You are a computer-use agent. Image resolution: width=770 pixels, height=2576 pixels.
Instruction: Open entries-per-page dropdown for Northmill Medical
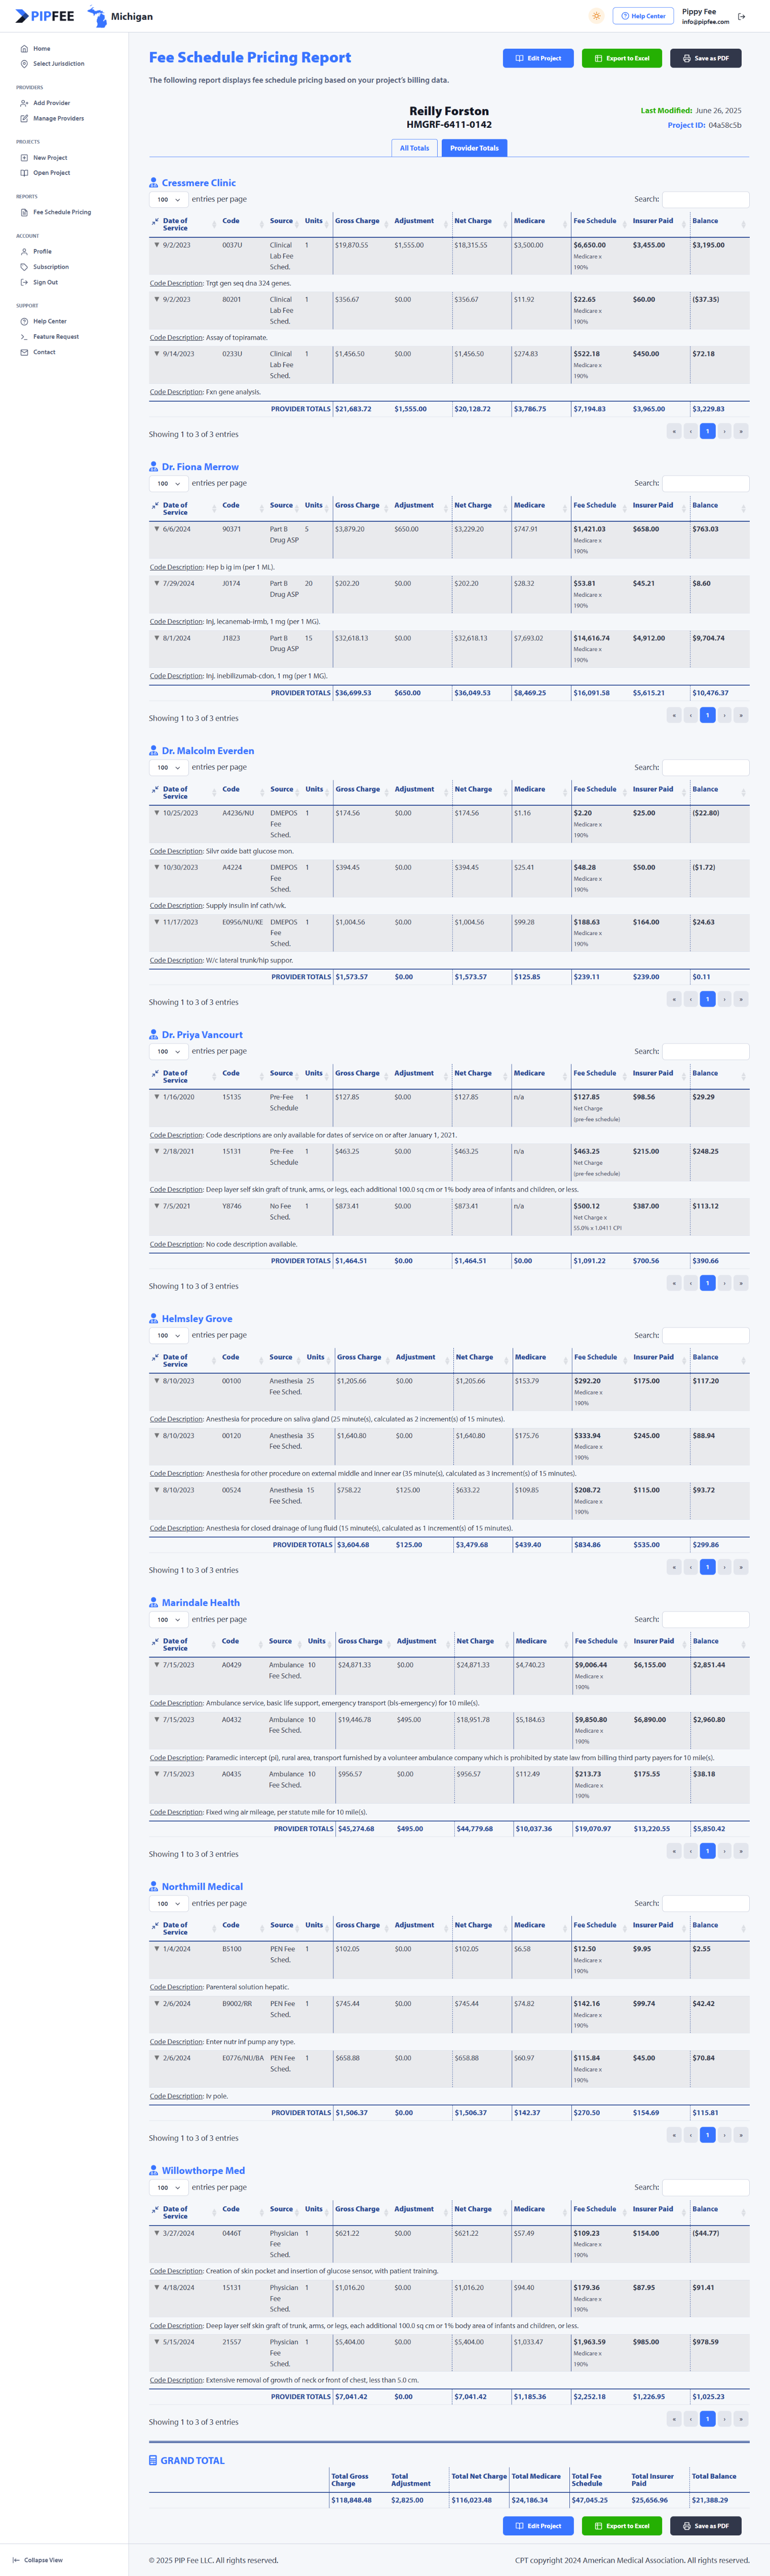click(169, 1904)
